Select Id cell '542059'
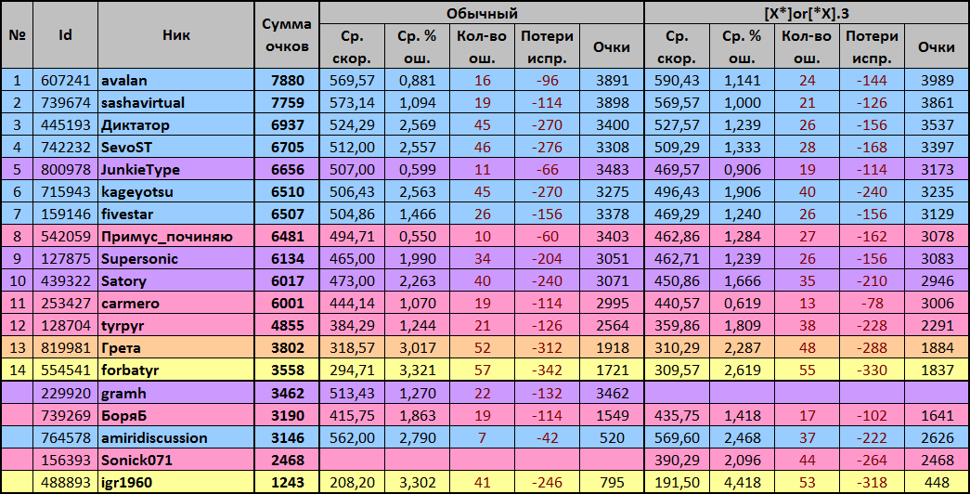 66,237
